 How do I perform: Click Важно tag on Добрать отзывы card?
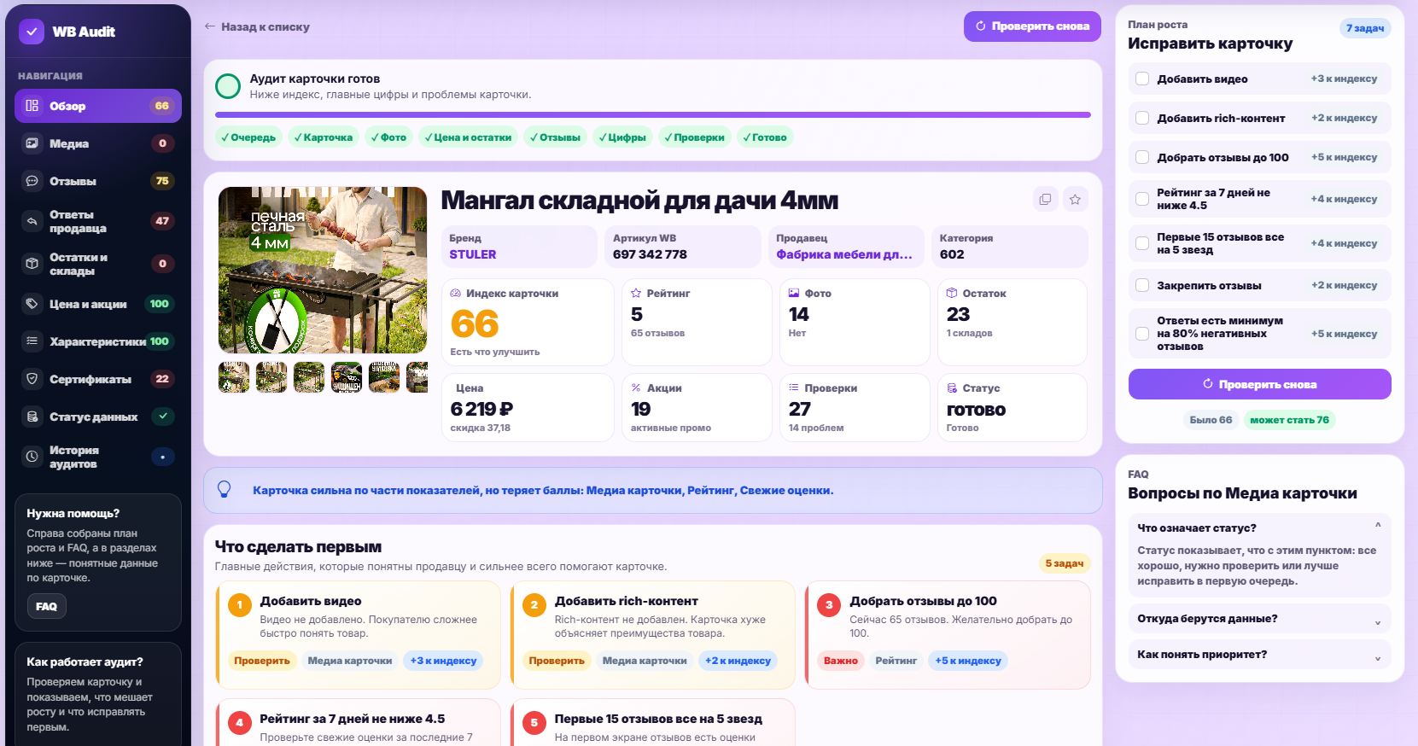point(841,661)
